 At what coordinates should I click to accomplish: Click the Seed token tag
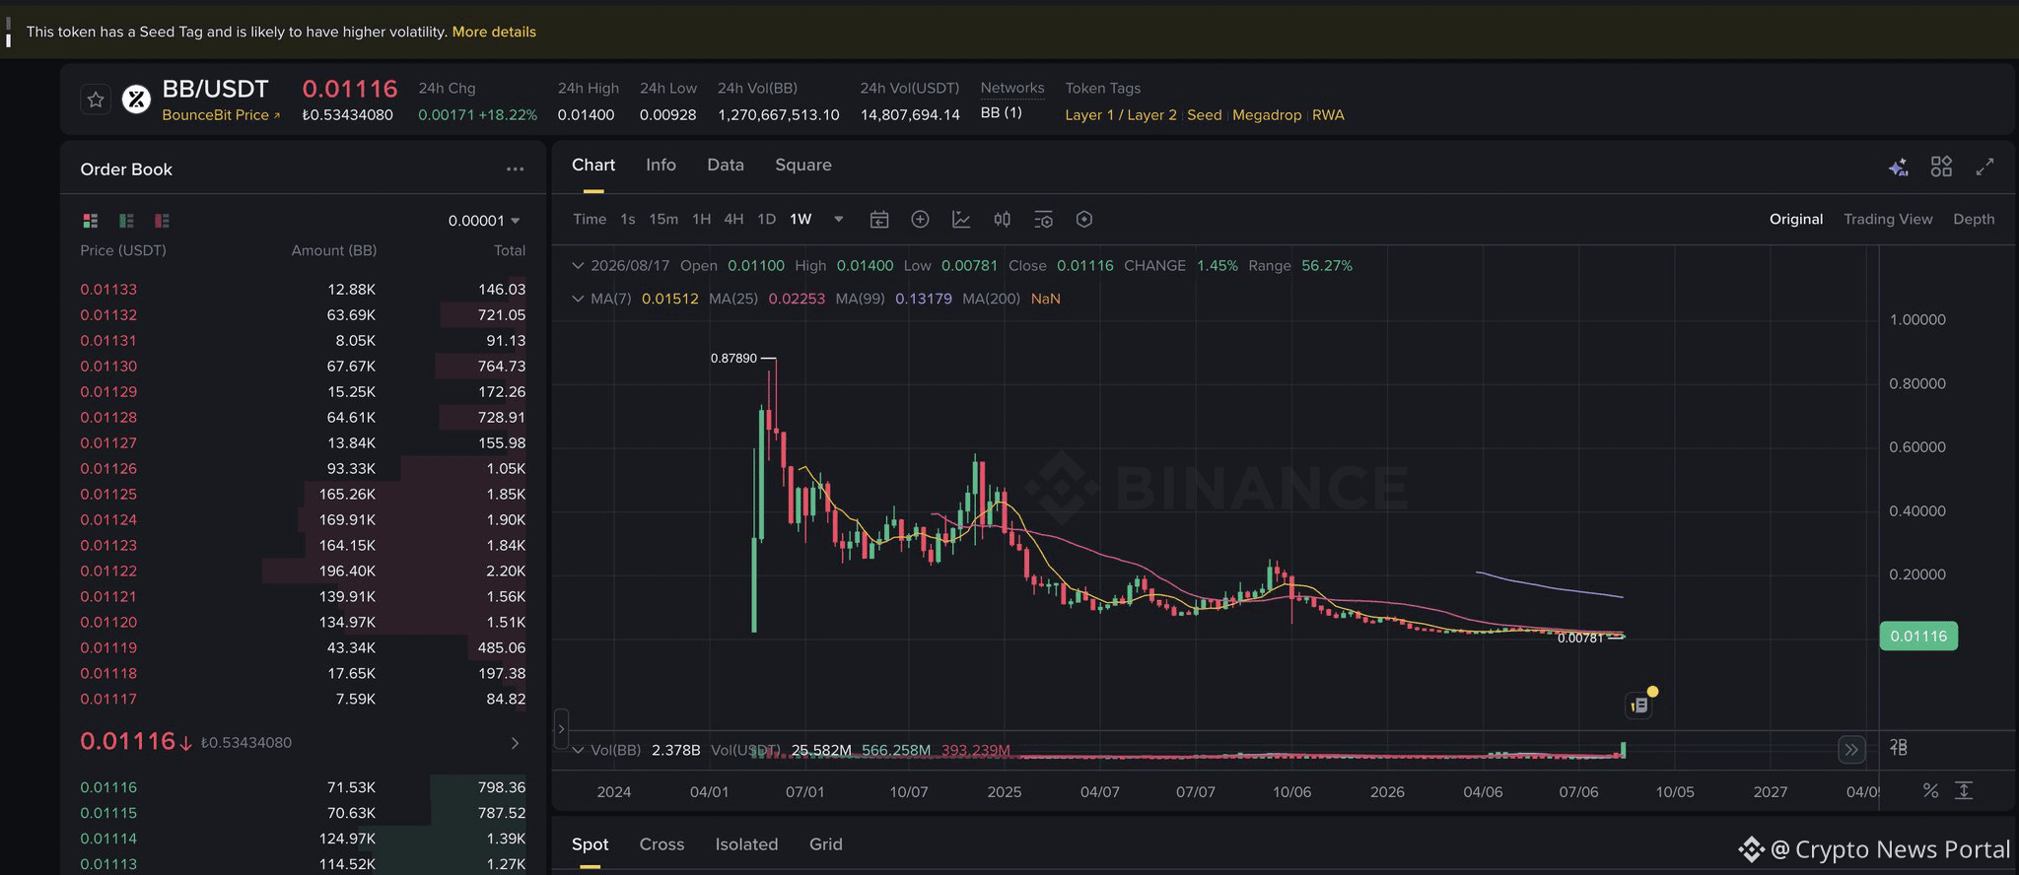tap(1205, 115)
